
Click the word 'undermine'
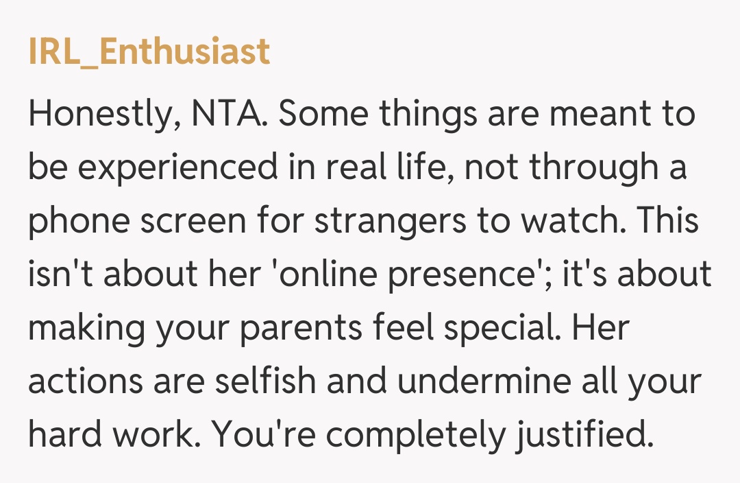tap(489, 382)
